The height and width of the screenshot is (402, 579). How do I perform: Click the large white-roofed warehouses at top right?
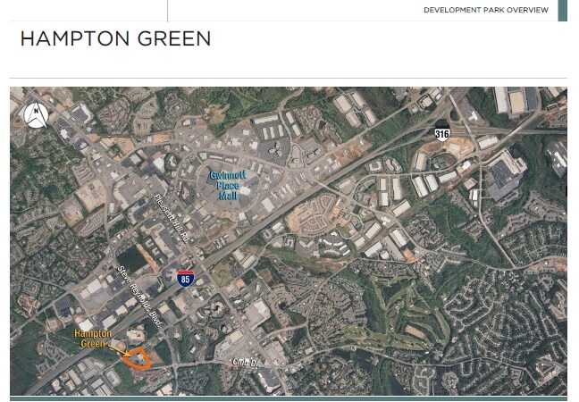[x=517, y=99]
